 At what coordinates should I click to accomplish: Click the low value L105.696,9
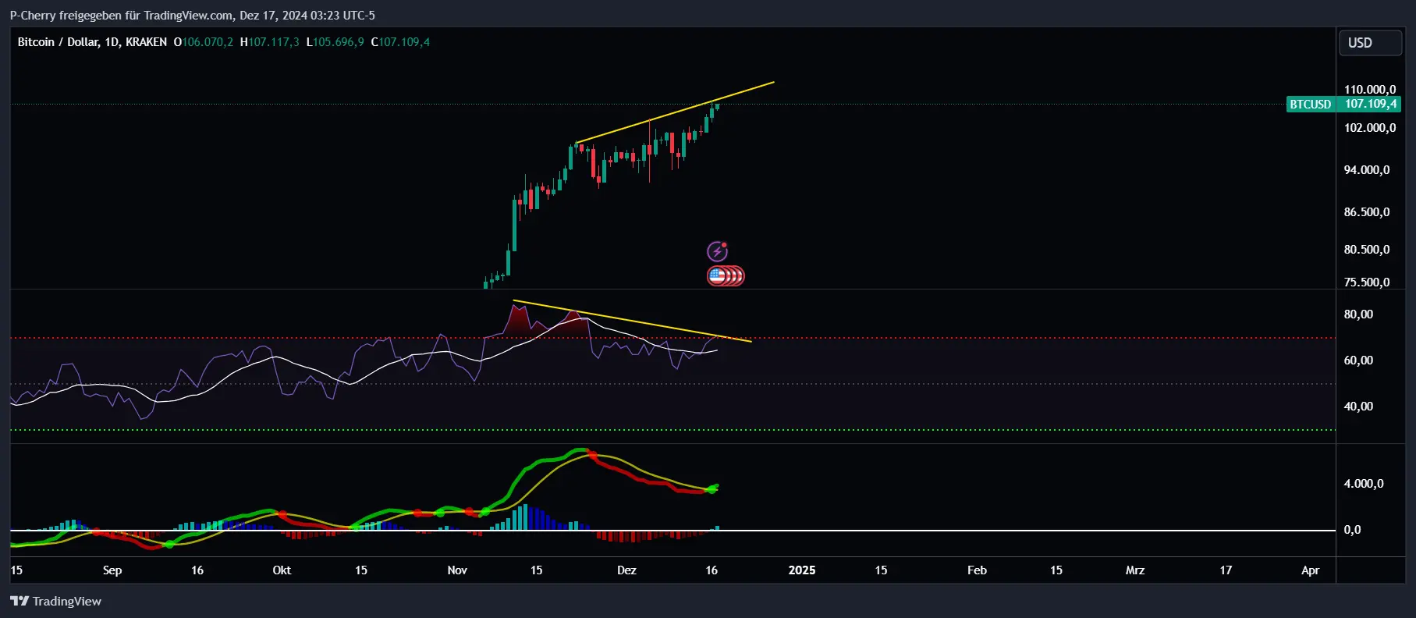pyautogui.click(x=335, y=42)
